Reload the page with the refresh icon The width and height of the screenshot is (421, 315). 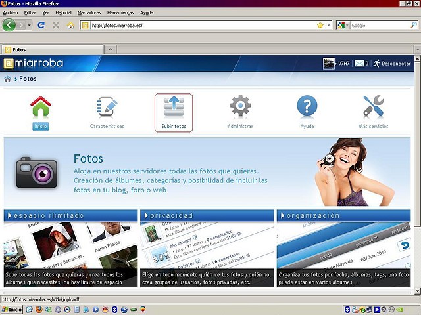(41, 25)
